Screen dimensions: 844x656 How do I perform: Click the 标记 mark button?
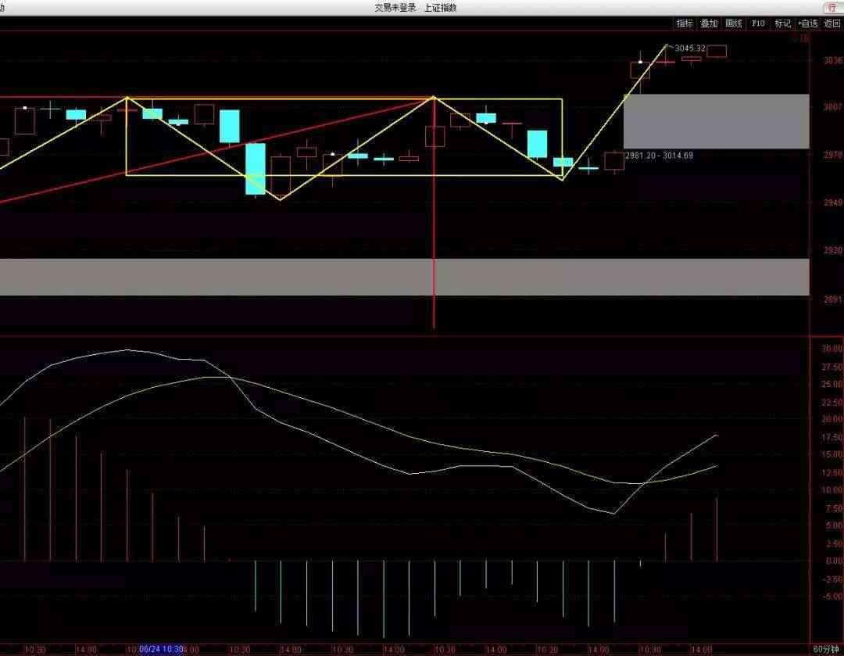[x=782, y=23]
